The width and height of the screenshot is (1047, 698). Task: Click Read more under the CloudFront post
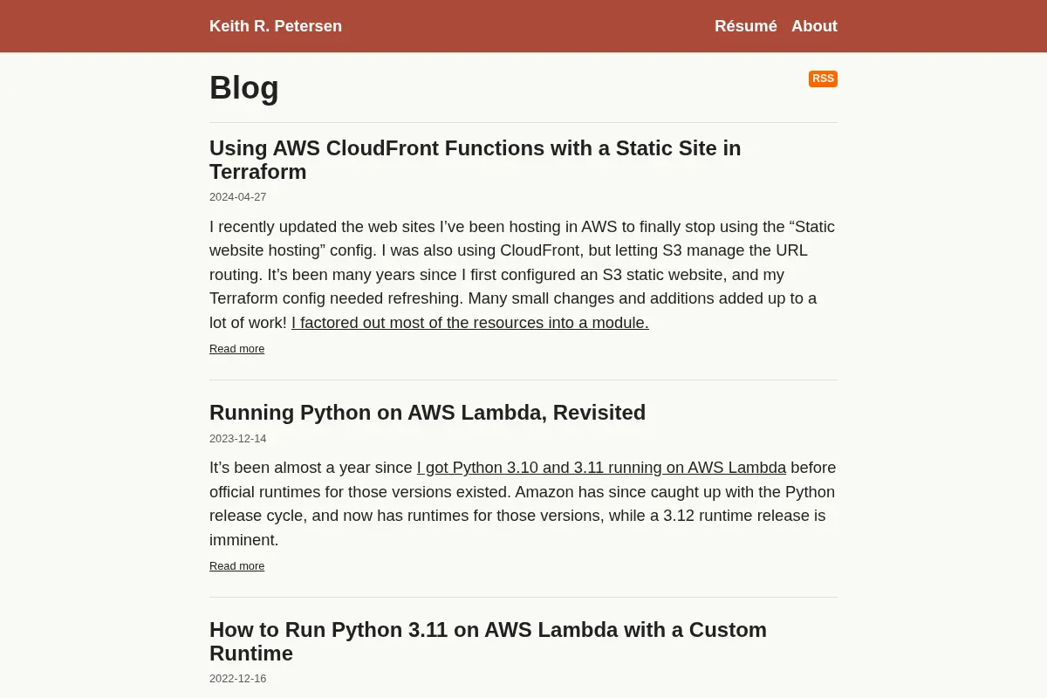tap(236, 349)
